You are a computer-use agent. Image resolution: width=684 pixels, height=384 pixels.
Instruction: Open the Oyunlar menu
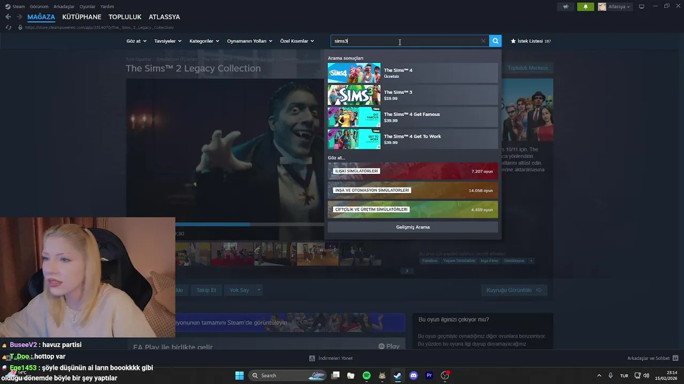click(88, 6)
